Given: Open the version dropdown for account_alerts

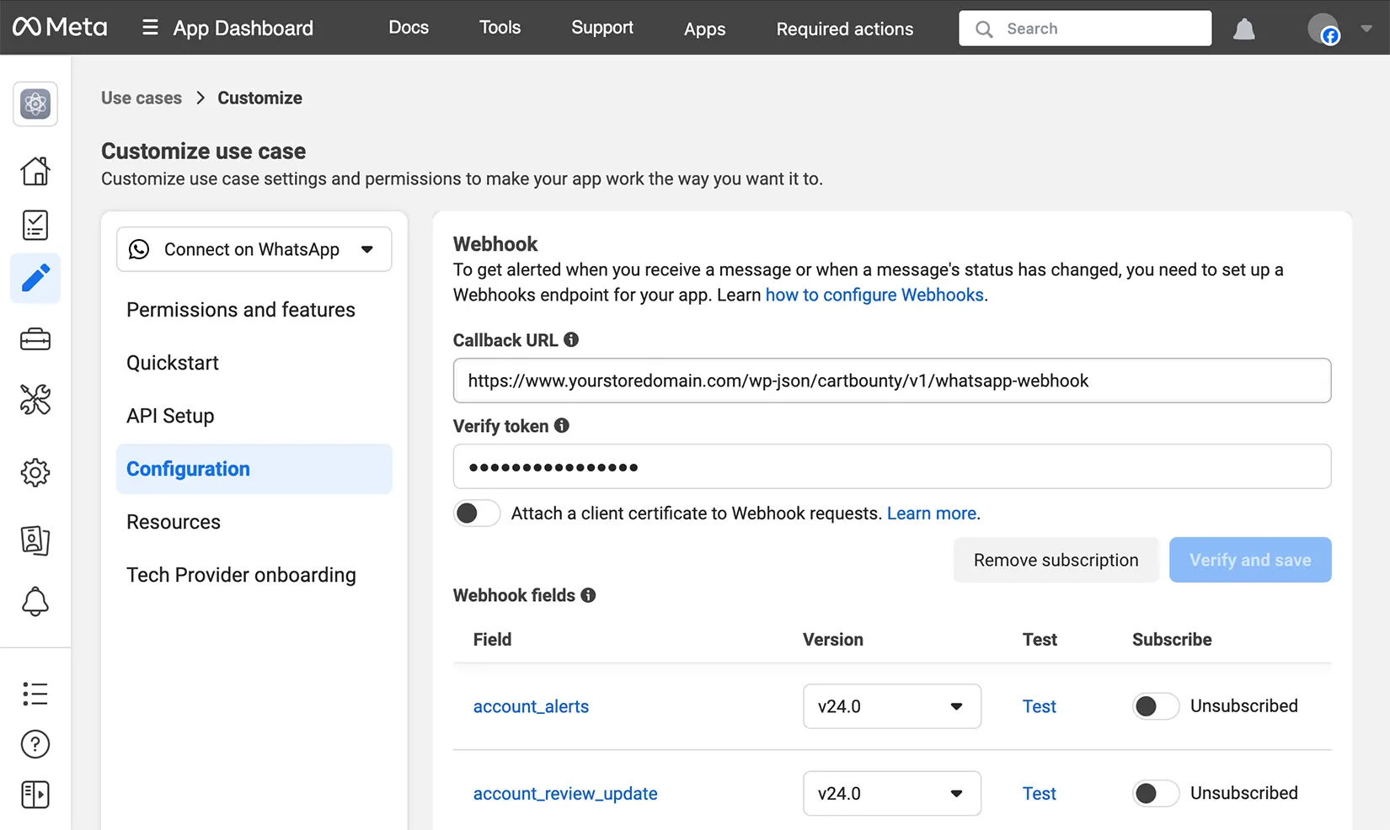Looking at the screenshot, I should pos(891,706).
